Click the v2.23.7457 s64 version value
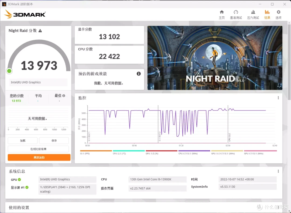The width and height of the screenshot is (291, 213). coord(157,188)
